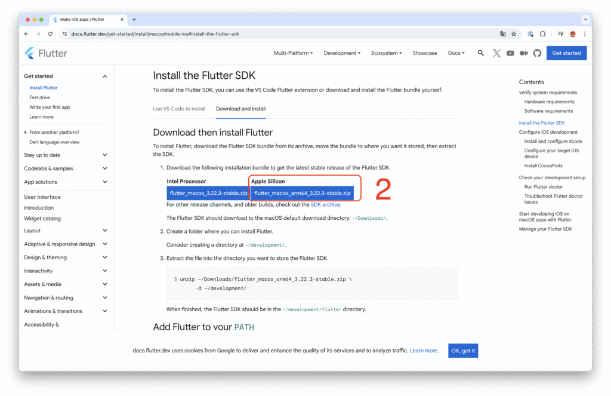The height and width of the screenshot is (396, 611).
Task: Open the tab search dropdown arrow
Action: [x=585, y=20]
